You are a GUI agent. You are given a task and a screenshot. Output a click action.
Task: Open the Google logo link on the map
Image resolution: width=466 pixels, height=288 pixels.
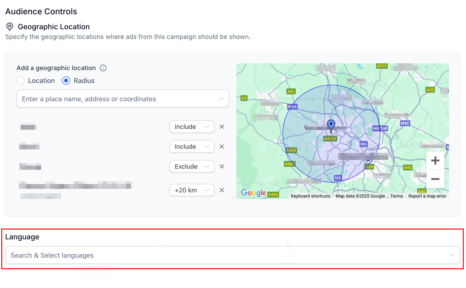coord(253,193)
